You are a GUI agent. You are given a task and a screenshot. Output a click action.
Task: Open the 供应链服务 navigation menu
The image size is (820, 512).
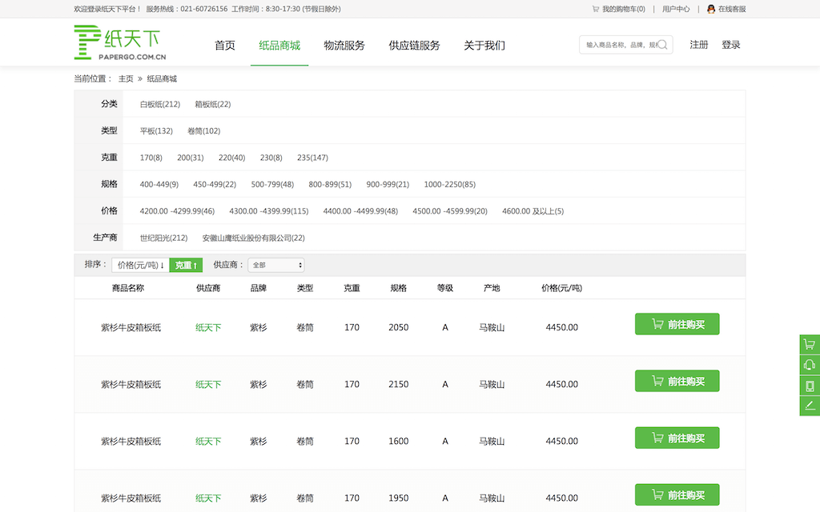[414, 46]
